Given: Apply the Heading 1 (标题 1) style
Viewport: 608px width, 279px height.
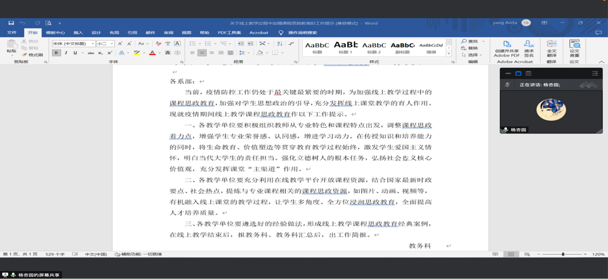Looking at the screenshot, I should click(x=345, y=47).
